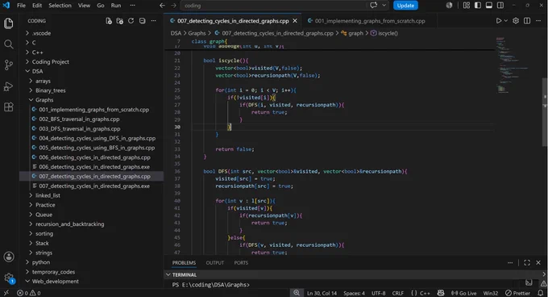Screen dimensions: 548x297
Task: Open the Source Control view
Action: point(8,65)
